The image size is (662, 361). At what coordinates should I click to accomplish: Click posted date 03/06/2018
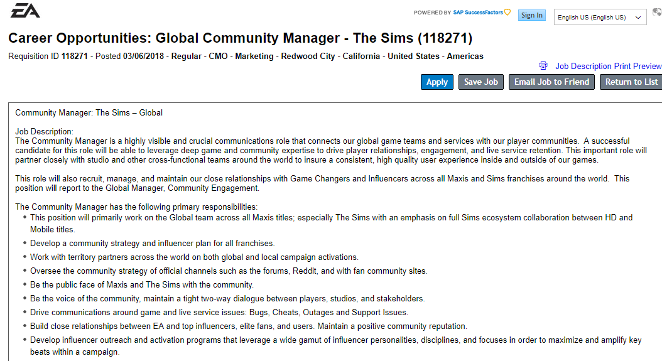(143, 56)
